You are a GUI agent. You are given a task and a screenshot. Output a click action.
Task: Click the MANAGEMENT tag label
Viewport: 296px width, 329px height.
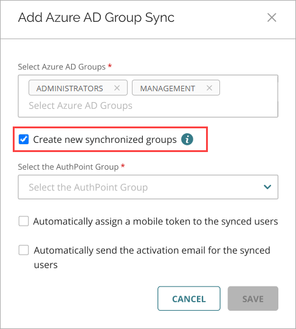pyautogui.click(x=167, y=88)
